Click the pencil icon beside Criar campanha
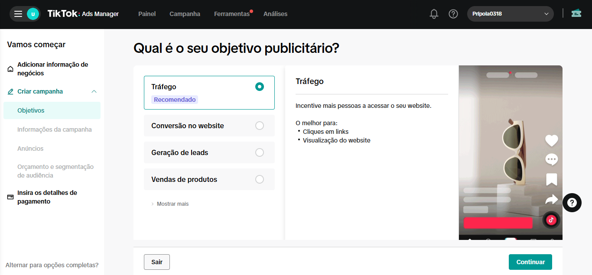The height and width of the screenshot is (275, 592). (x=10, y=91)
